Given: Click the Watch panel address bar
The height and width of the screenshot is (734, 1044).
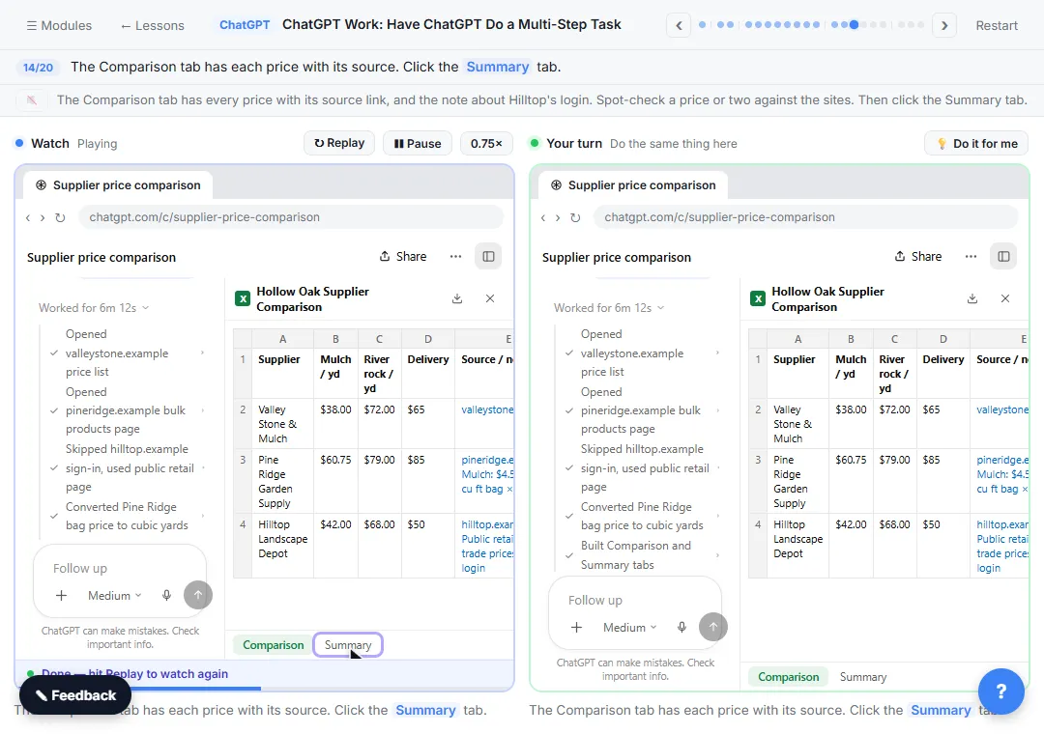Looking at the screenshot, I should coord(290,217).
